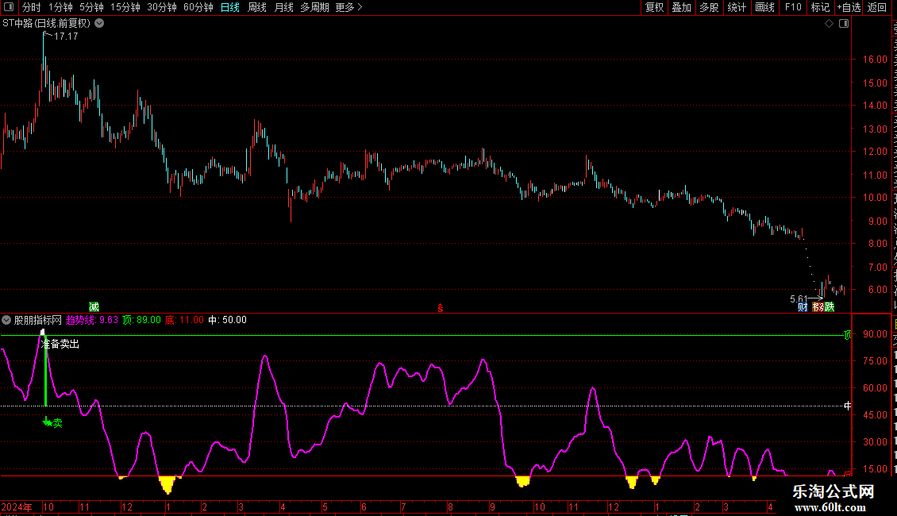Click the green 减 event marker
The height and width of the screenshot is (516, 897).
click(x=94, y=307)
